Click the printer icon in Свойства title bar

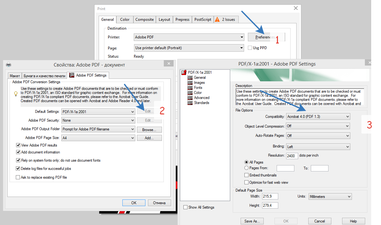(x=9, y=65)
